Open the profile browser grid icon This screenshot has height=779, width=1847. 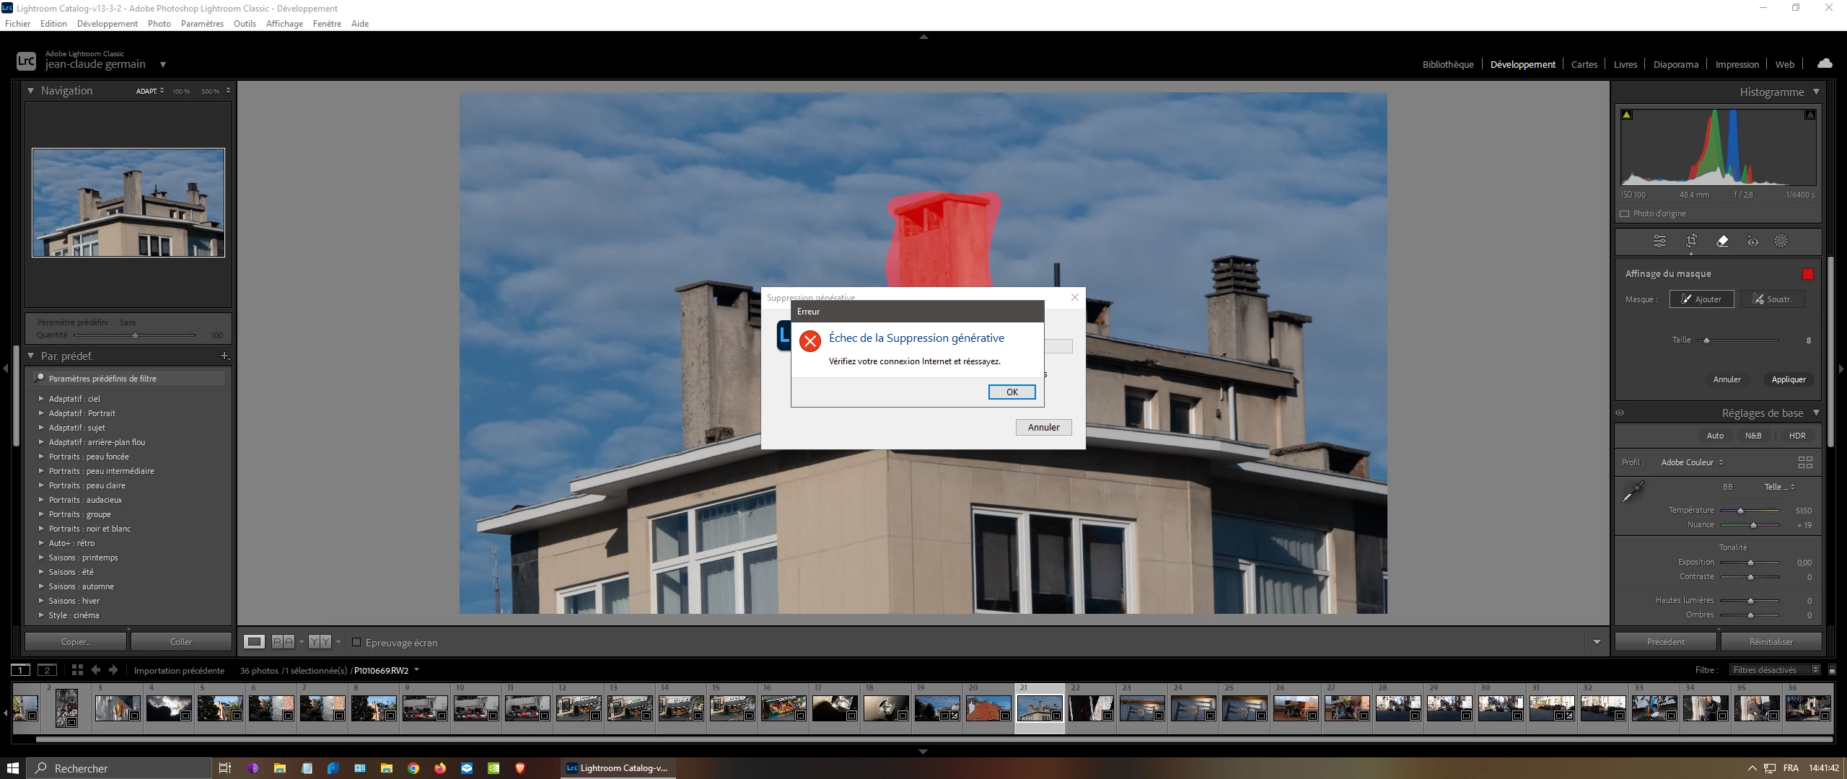click(1805, 462)
